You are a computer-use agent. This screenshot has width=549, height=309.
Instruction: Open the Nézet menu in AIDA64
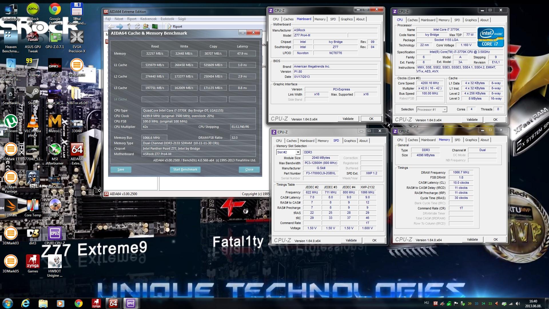tap(119, 19)
